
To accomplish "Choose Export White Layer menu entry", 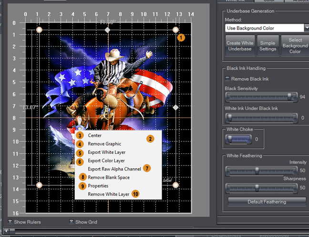I will click(107, 152).
